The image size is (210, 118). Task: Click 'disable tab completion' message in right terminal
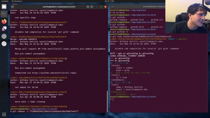147,49
